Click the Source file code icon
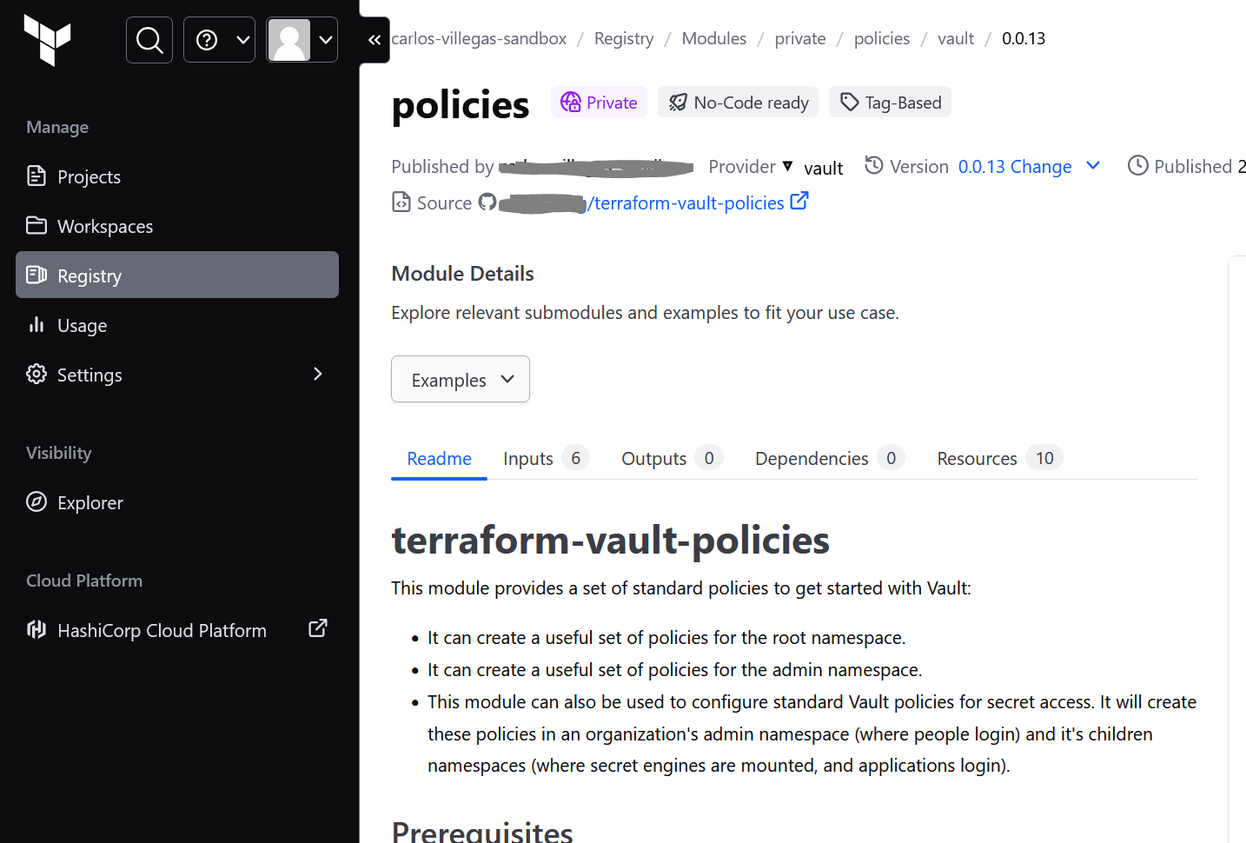1246x843 pixels. (x=401, y=202)
